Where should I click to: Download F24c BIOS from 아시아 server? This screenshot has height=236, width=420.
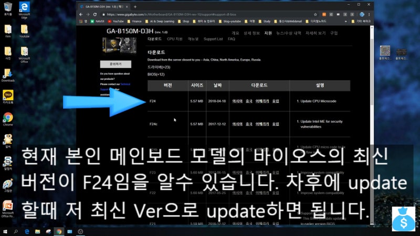(237, 124)
